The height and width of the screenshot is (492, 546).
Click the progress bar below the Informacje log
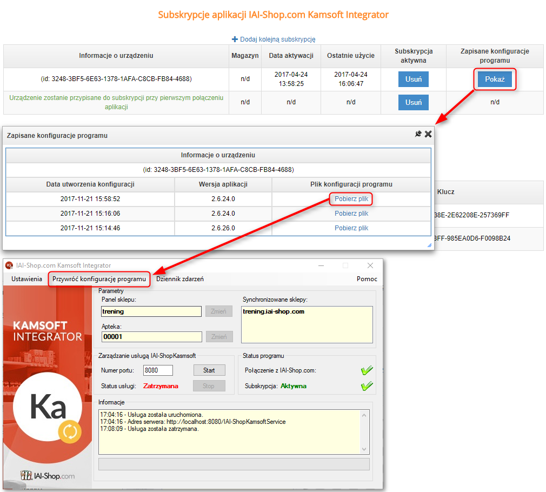tap(234, 464)
